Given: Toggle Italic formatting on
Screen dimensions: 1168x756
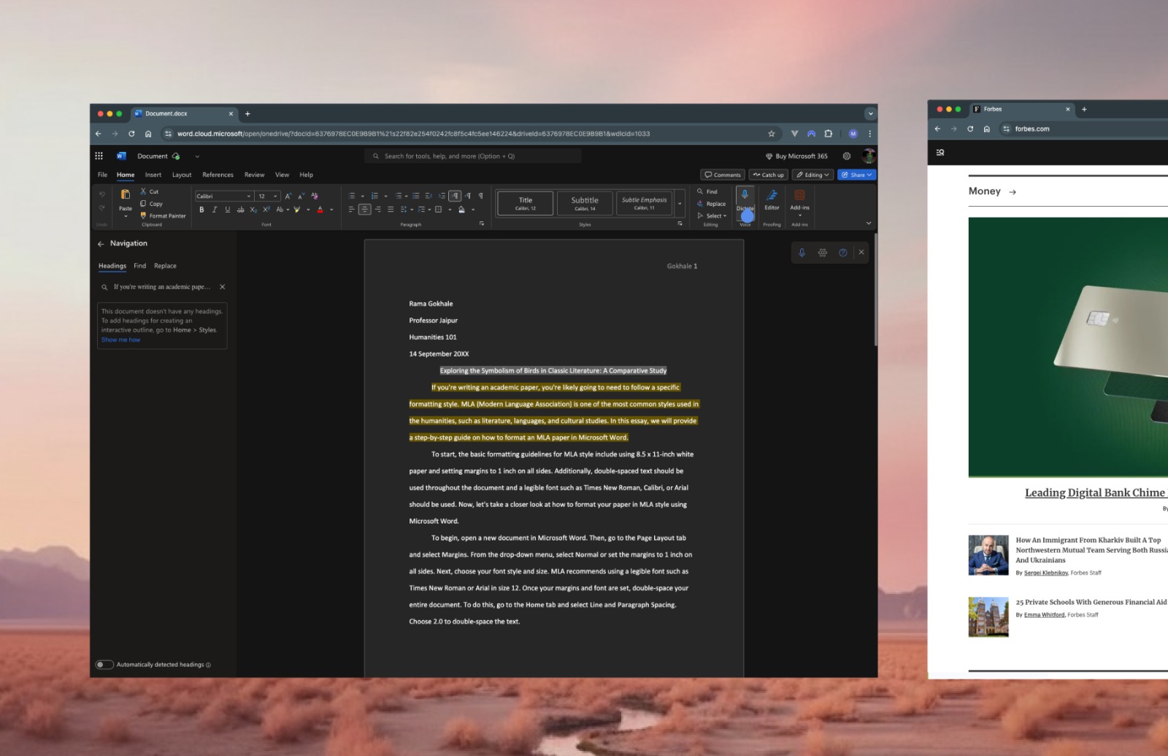Looking at the screenshot, I should pos(215,210).
